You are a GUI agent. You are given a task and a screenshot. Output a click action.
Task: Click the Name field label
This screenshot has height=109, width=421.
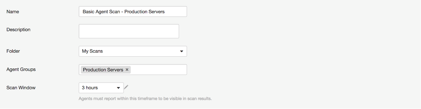(x=13, y=12)
